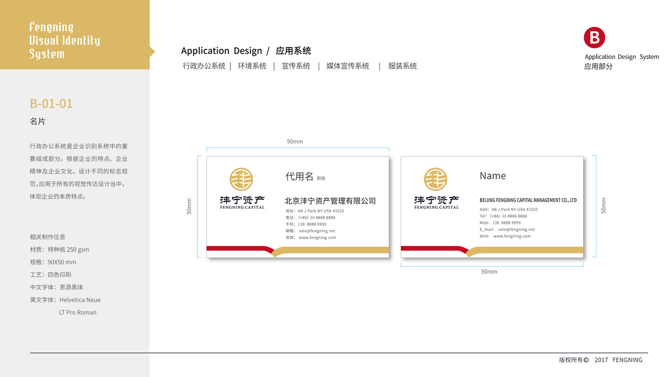Screen dimensions: 671x377
Task: Click the Application Design System label under badge
Action: [622, 57]
